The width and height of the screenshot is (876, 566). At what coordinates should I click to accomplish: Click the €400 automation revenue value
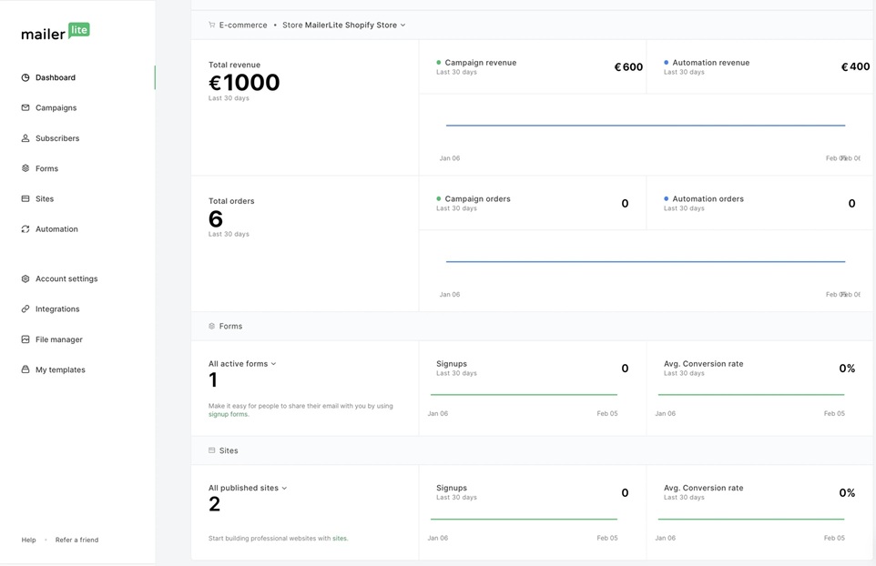point(855,67)
